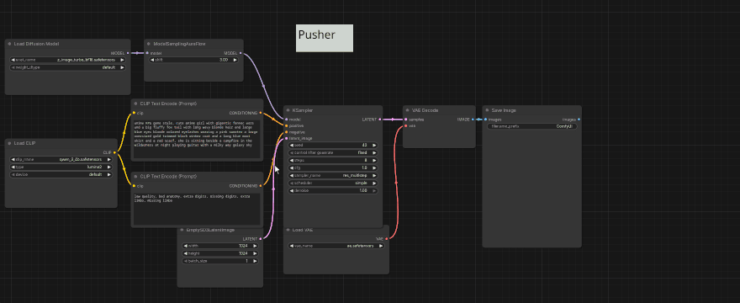Increase the steps value with its right arrow
The image size is (740, 303).
pyautogui.click(x=375, y=160)
